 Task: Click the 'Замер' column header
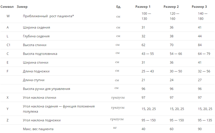click(x=22, y=7)
